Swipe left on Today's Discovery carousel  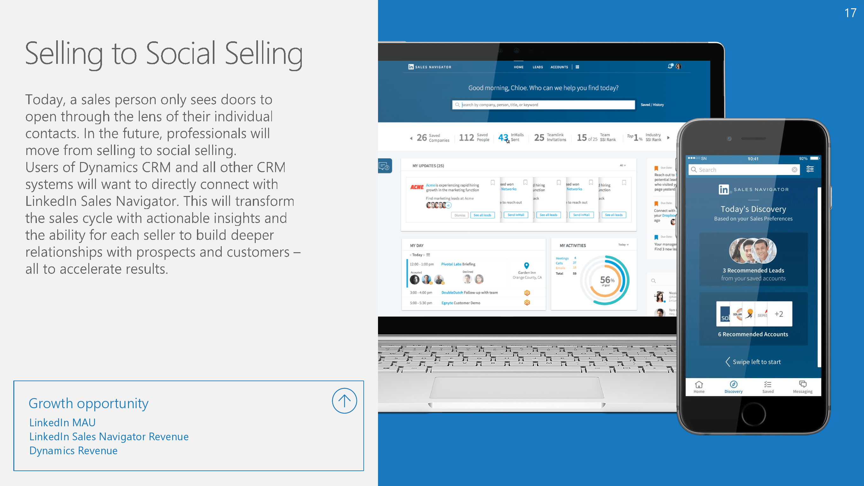point(754,362)
